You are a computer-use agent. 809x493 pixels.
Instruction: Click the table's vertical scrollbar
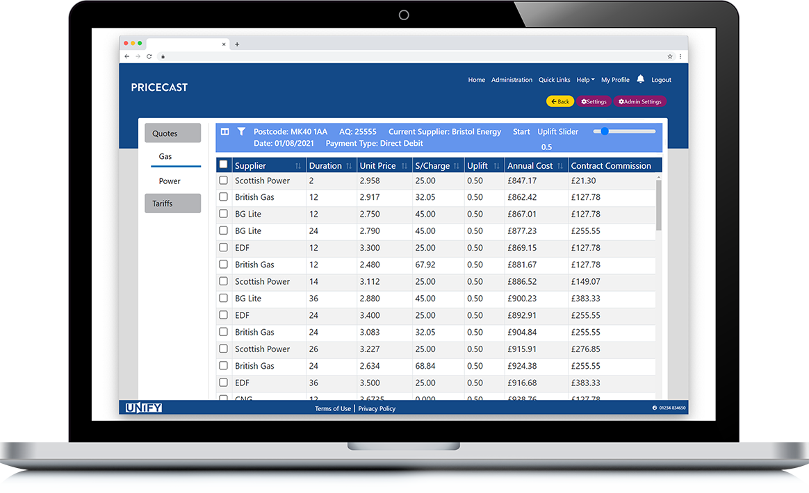pyautogui.click(x=658, y=205)
